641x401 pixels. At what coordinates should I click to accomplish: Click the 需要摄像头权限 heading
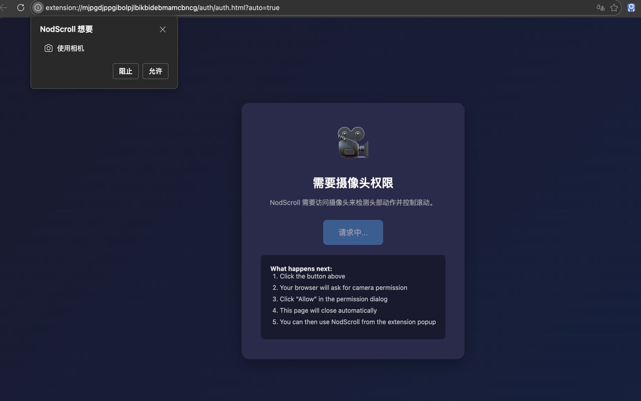353,183
